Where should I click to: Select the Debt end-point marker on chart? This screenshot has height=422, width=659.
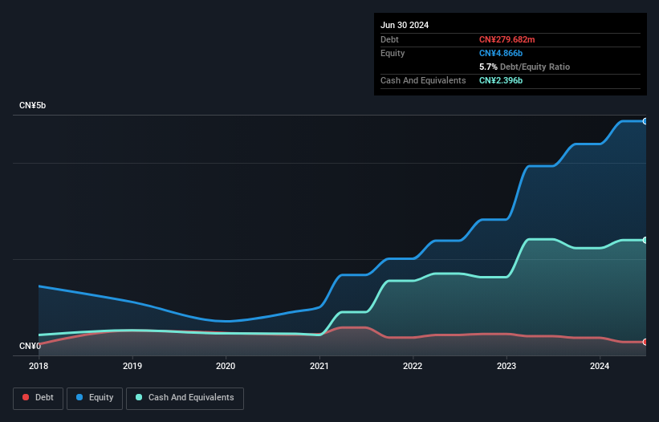(x=645, y=343)
